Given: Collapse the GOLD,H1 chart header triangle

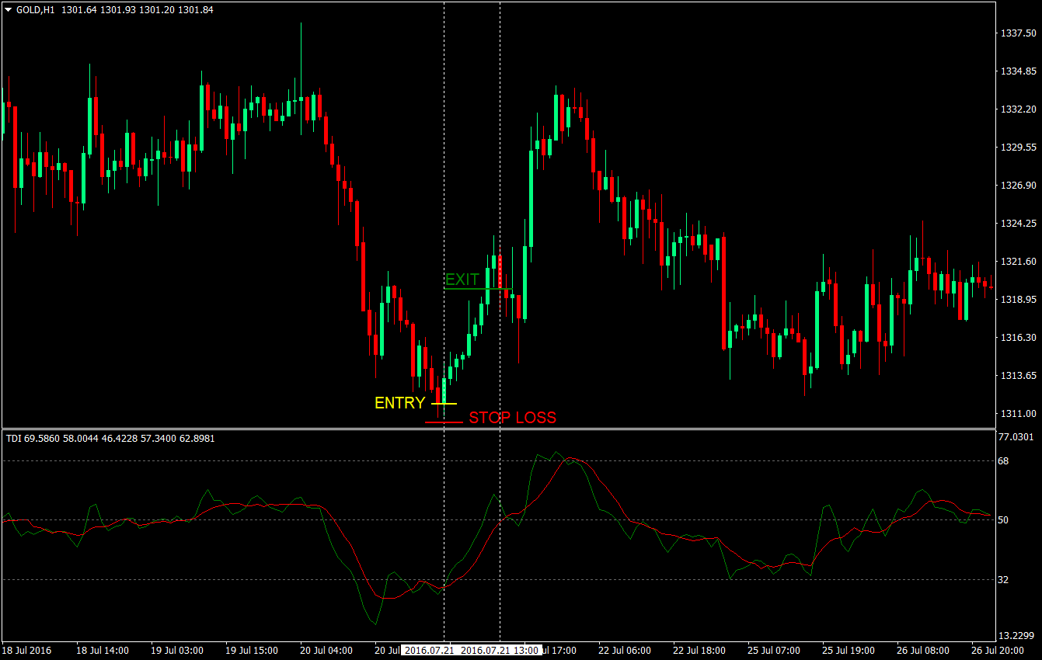Looking at the screenshot, I should (x=6, y=11).
